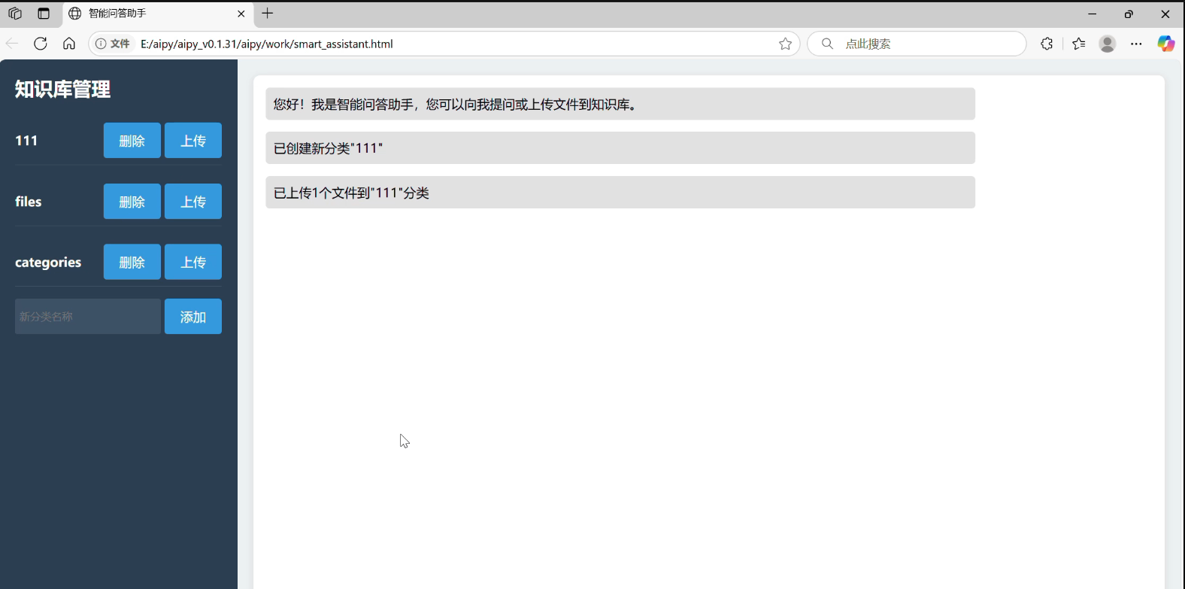
Task: Click the message 已上传1个文件到"111"分类
Action: (620, 193)
